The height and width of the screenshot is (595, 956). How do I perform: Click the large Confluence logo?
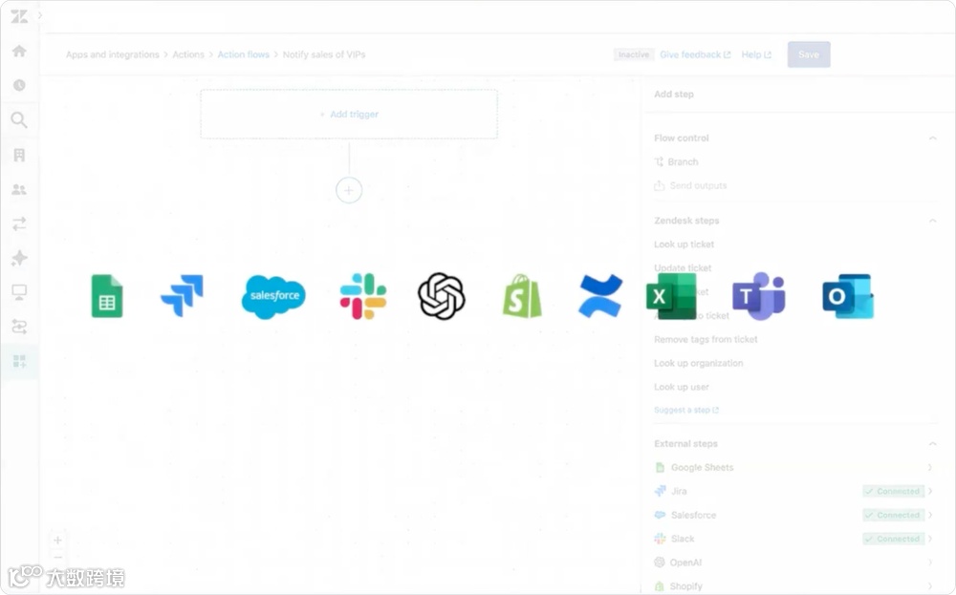click(600, 296)
